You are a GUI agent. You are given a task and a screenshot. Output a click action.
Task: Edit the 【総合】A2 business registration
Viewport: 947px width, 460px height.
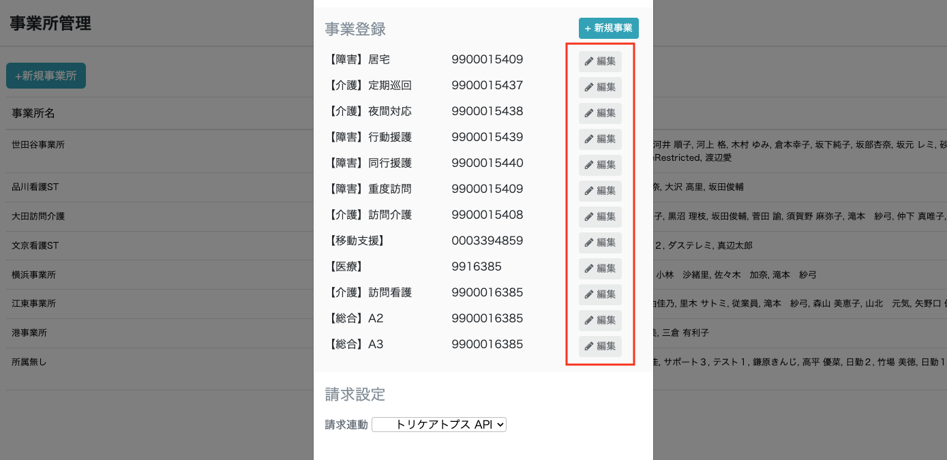point(600,320)
